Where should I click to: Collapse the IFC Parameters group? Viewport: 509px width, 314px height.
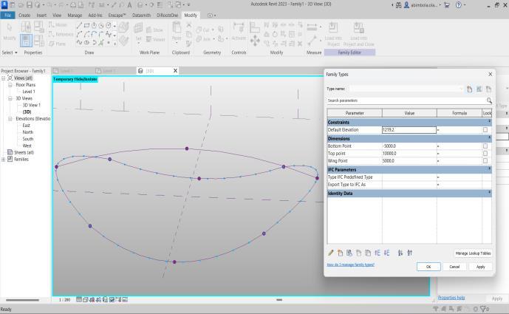489,169
